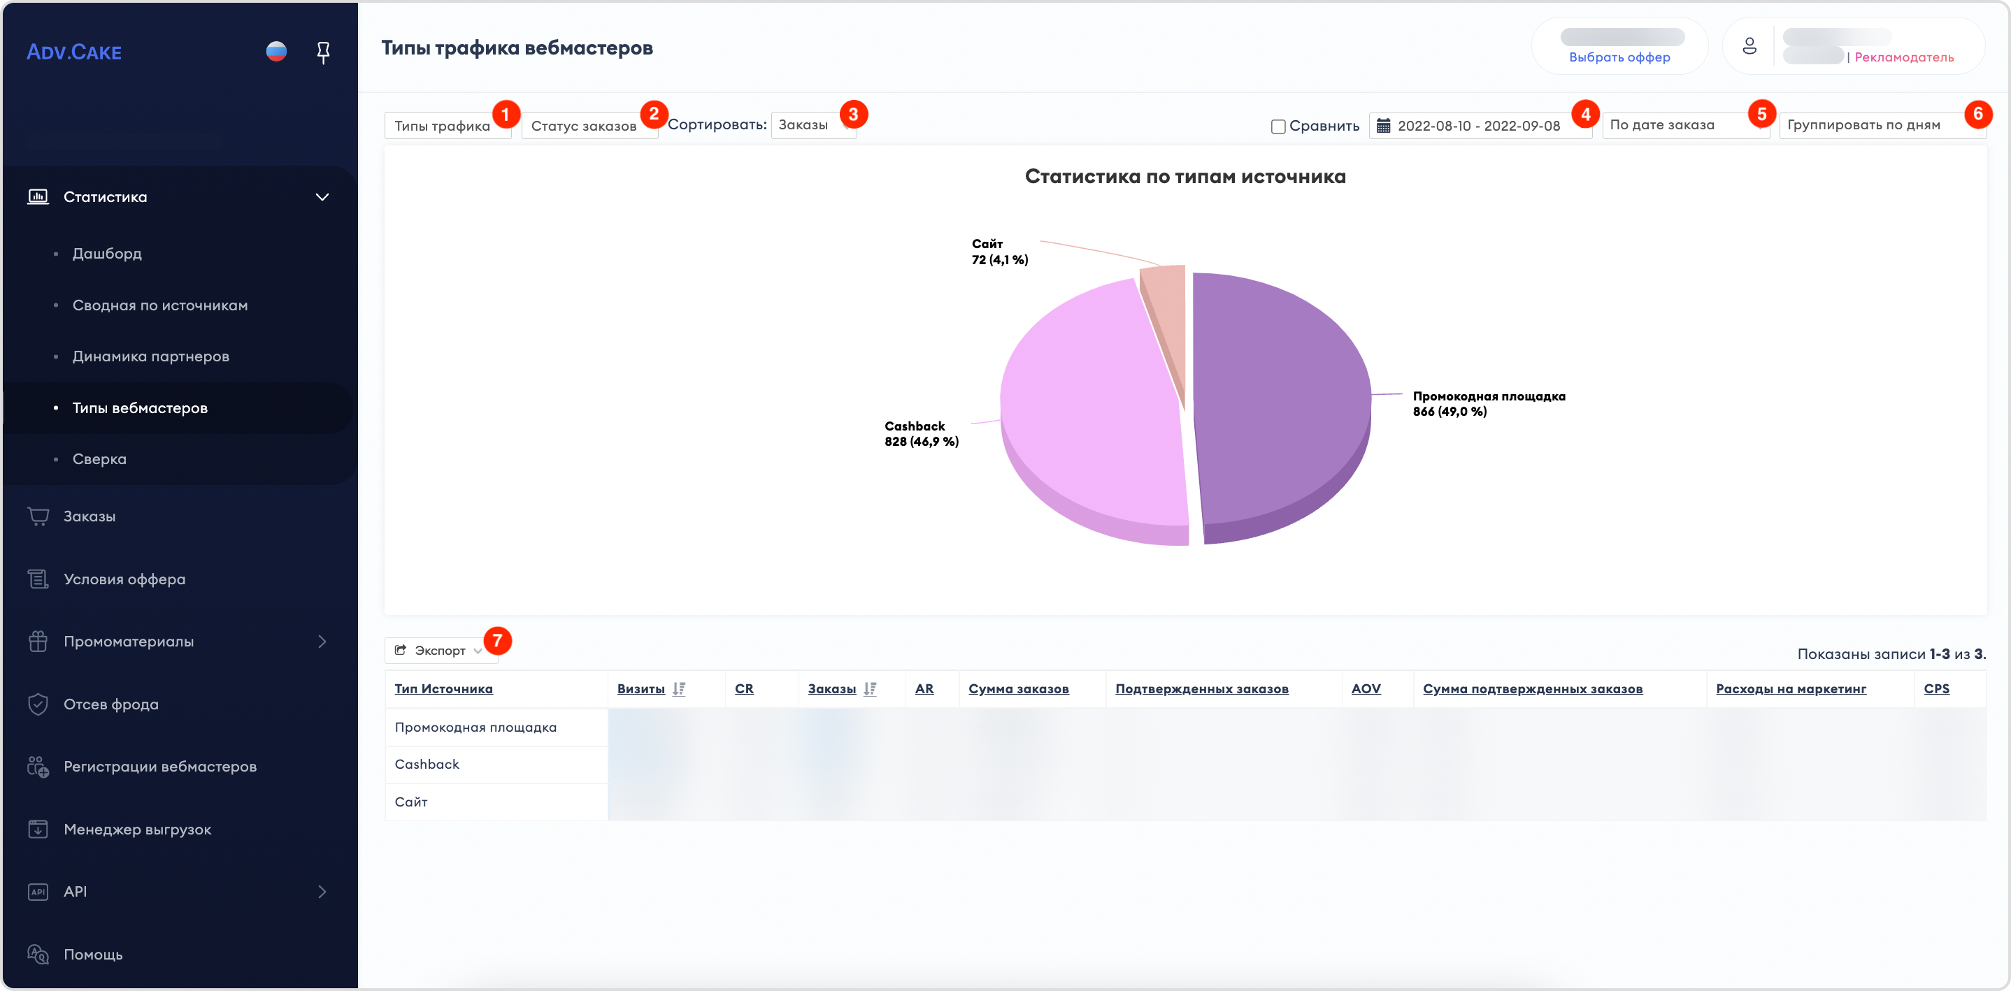Click the Cashback 828 (46,9 %) chart label
This screenshot has height=991, width=2011.
click(921, 434)
